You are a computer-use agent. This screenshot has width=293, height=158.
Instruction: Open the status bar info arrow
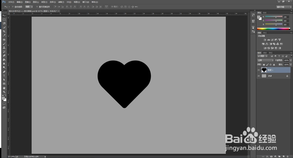(x=45, y=157)
